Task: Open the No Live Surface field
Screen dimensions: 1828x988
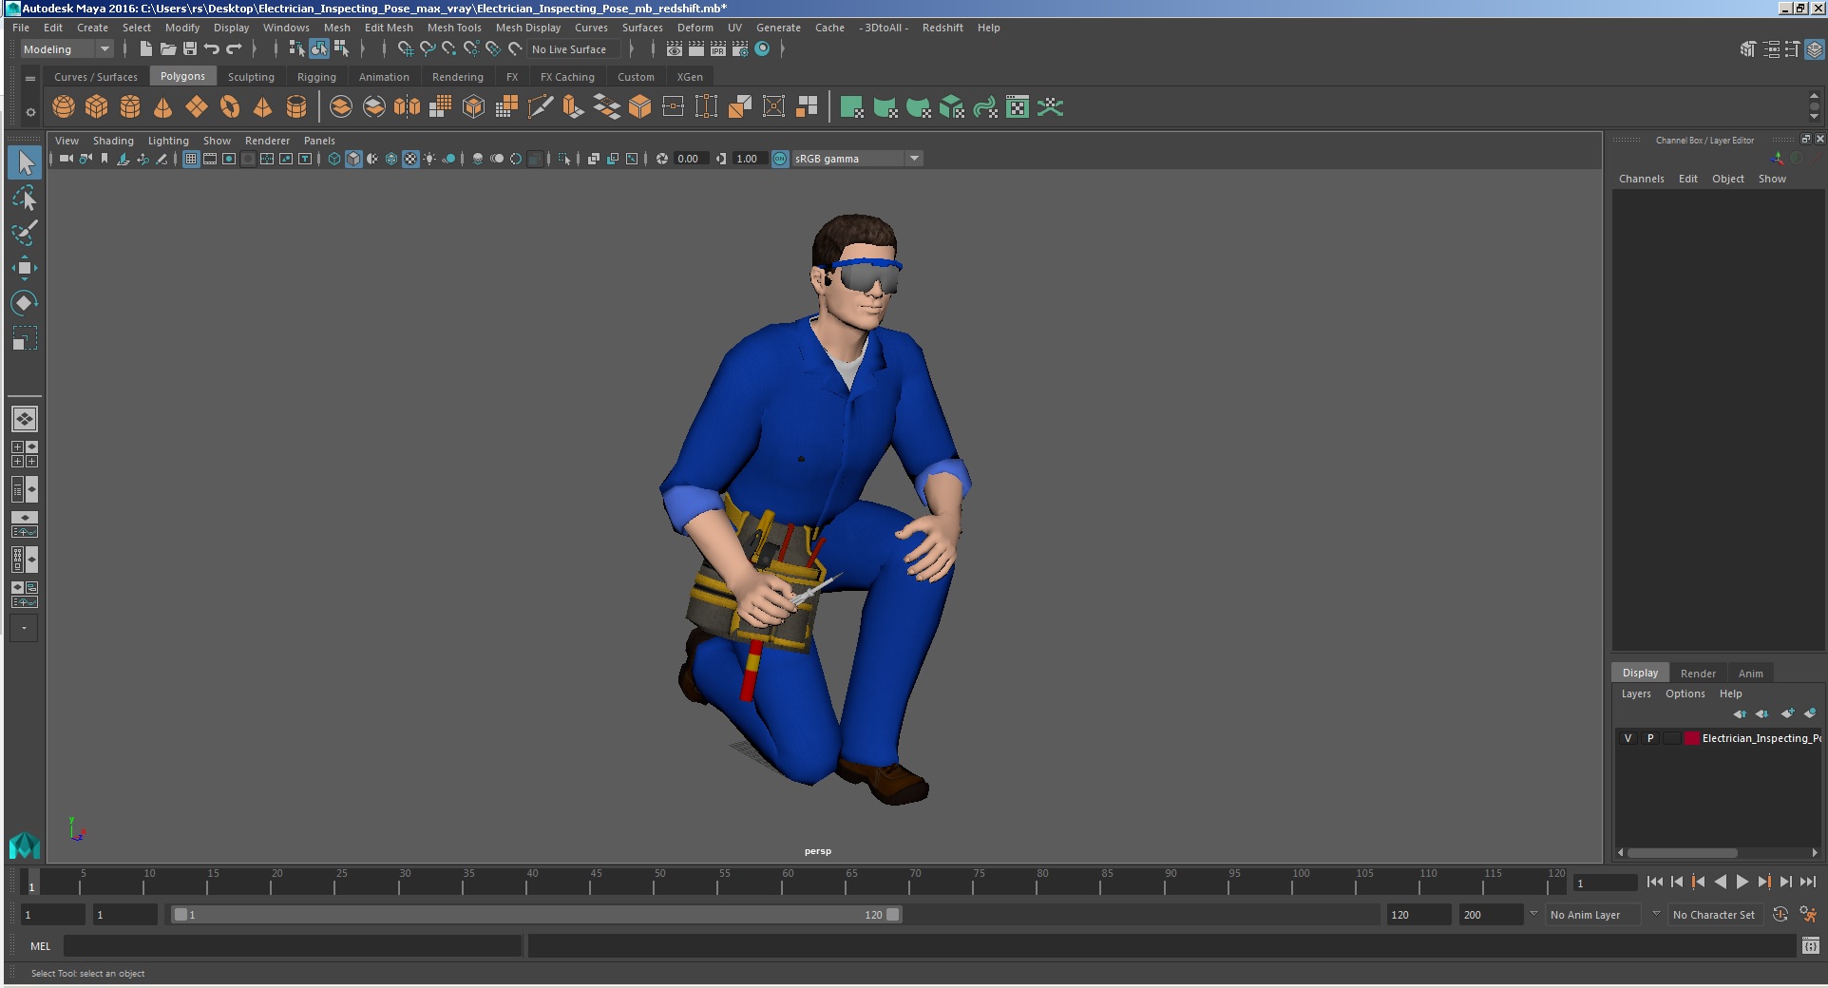Action: (574, 49)
